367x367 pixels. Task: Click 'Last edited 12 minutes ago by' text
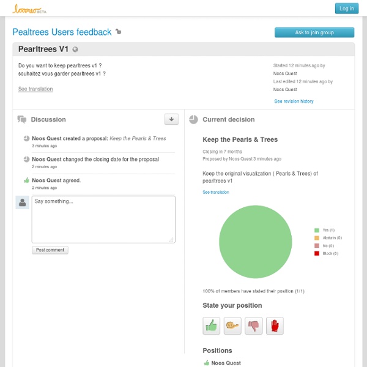point(303,81)
